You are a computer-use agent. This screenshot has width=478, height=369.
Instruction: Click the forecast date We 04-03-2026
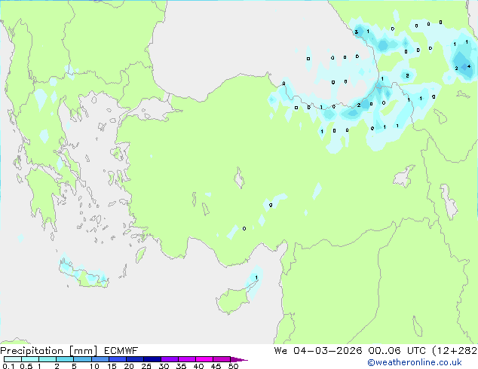pyautogui.click(x=318, y=351)
